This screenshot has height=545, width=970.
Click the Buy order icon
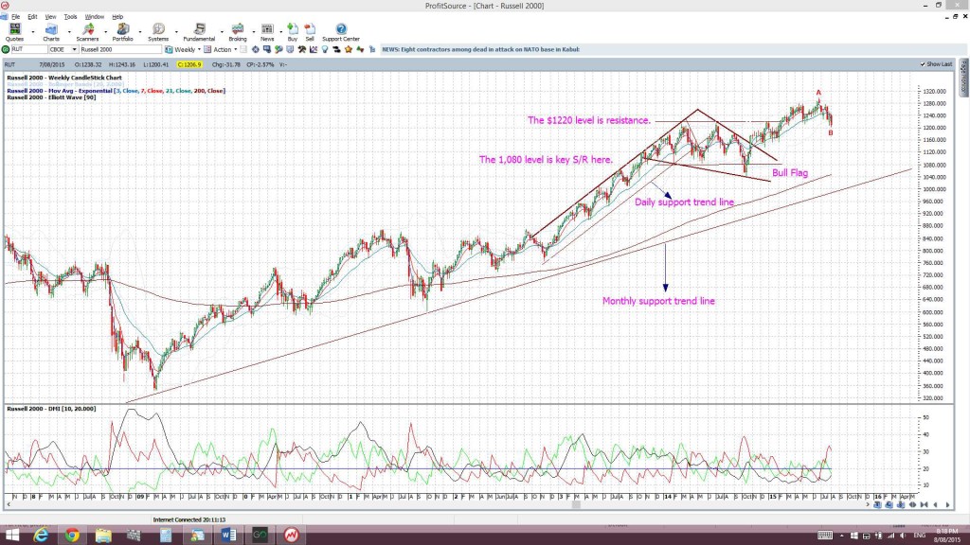(x=293, y=31)
